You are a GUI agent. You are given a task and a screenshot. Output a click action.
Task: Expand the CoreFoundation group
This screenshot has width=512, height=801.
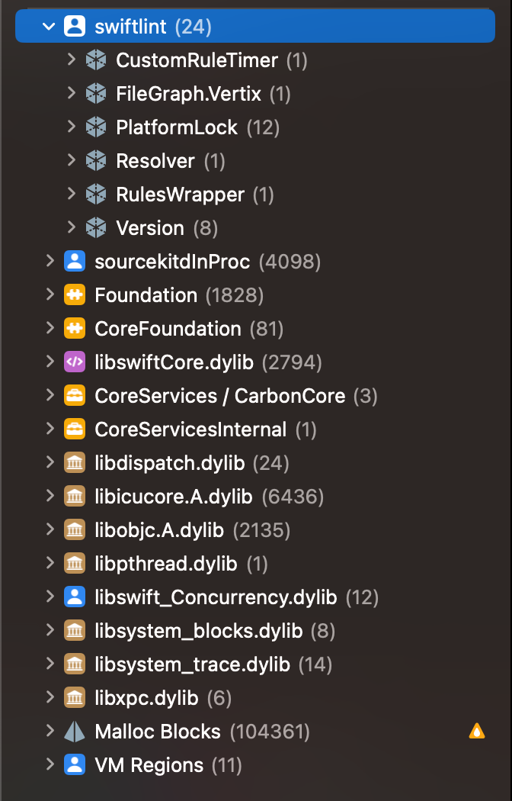coord(50,328)
